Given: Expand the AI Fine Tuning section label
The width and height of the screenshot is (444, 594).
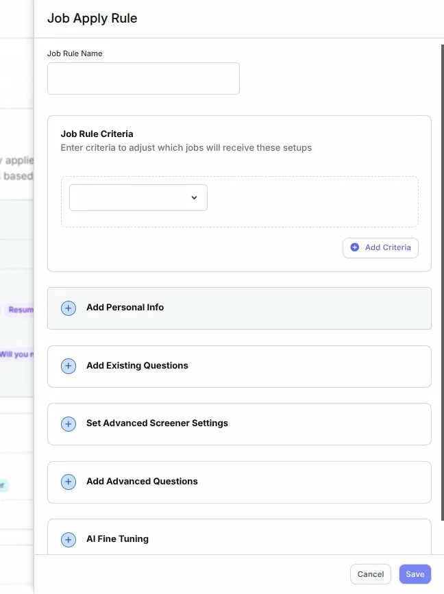Looking at the screenshot, I should click(x=117, y=539).
